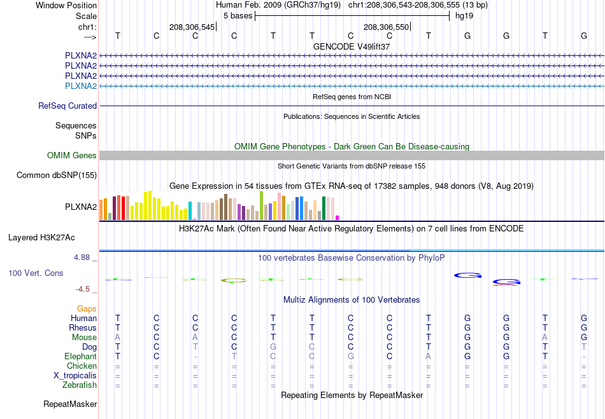Viewport: 605px width, 419px height.
Task: Select the tall light-pink GTEx expression bar
Action: click(279, 206)
